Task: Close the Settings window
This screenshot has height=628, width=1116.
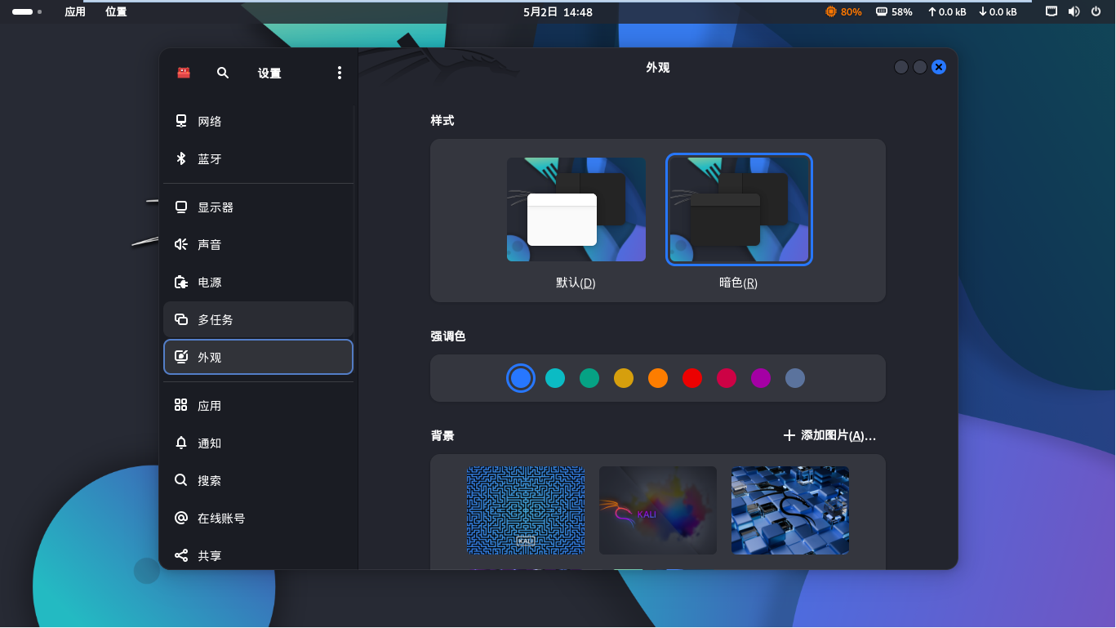Action: (939, 67)
